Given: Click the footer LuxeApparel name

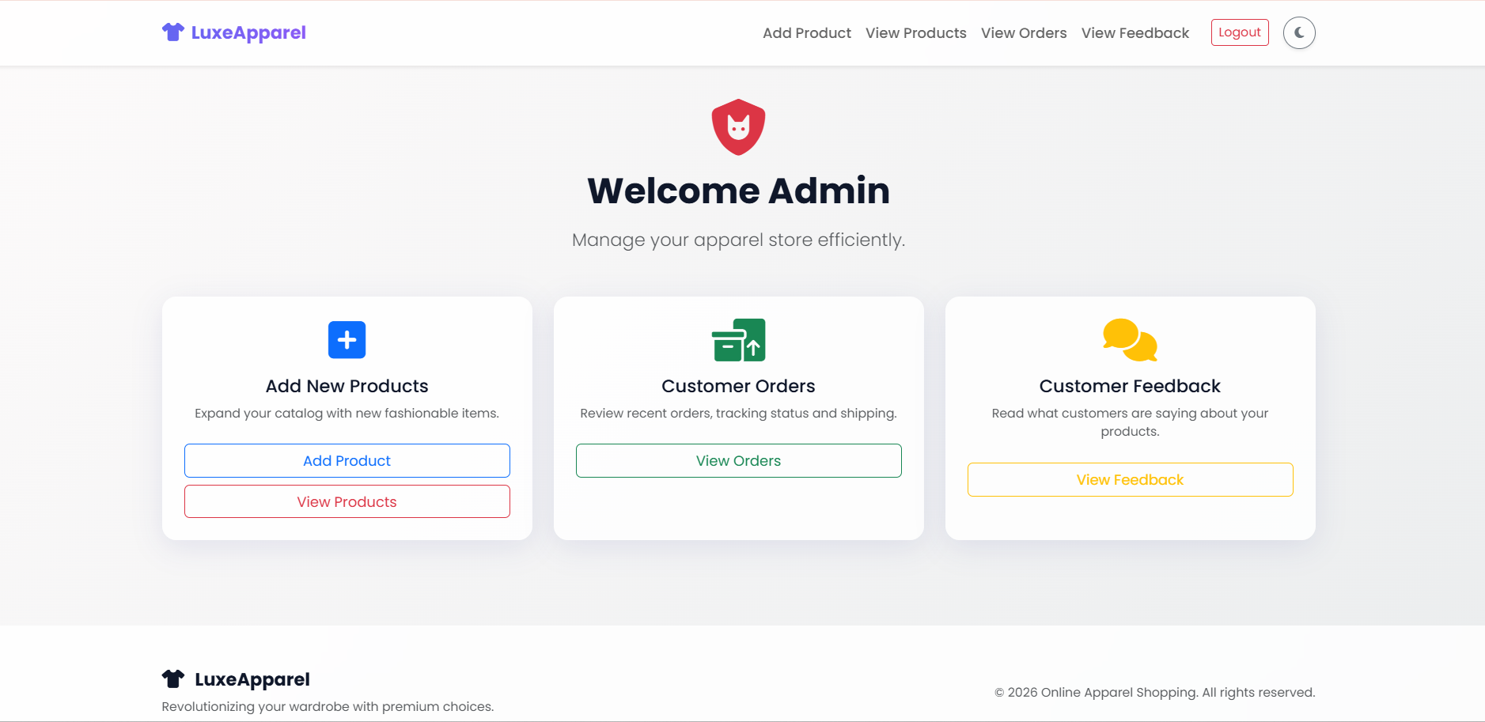Looking at the screenshot, I should tap(252, 679).
